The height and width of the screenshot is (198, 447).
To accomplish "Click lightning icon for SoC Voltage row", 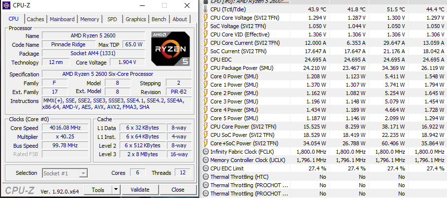I will click(x=206, y=26).
